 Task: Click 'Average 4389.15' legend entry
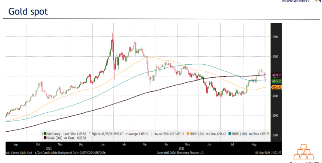click(138, 134)
